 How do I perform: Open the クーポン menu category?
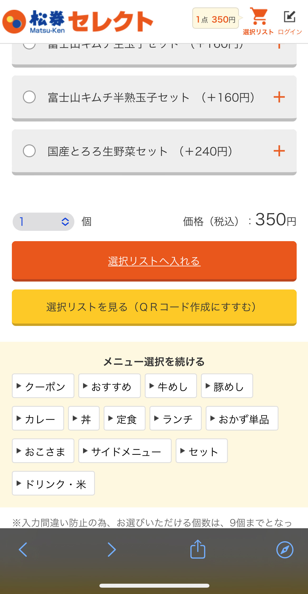click(x=43, y=386)
